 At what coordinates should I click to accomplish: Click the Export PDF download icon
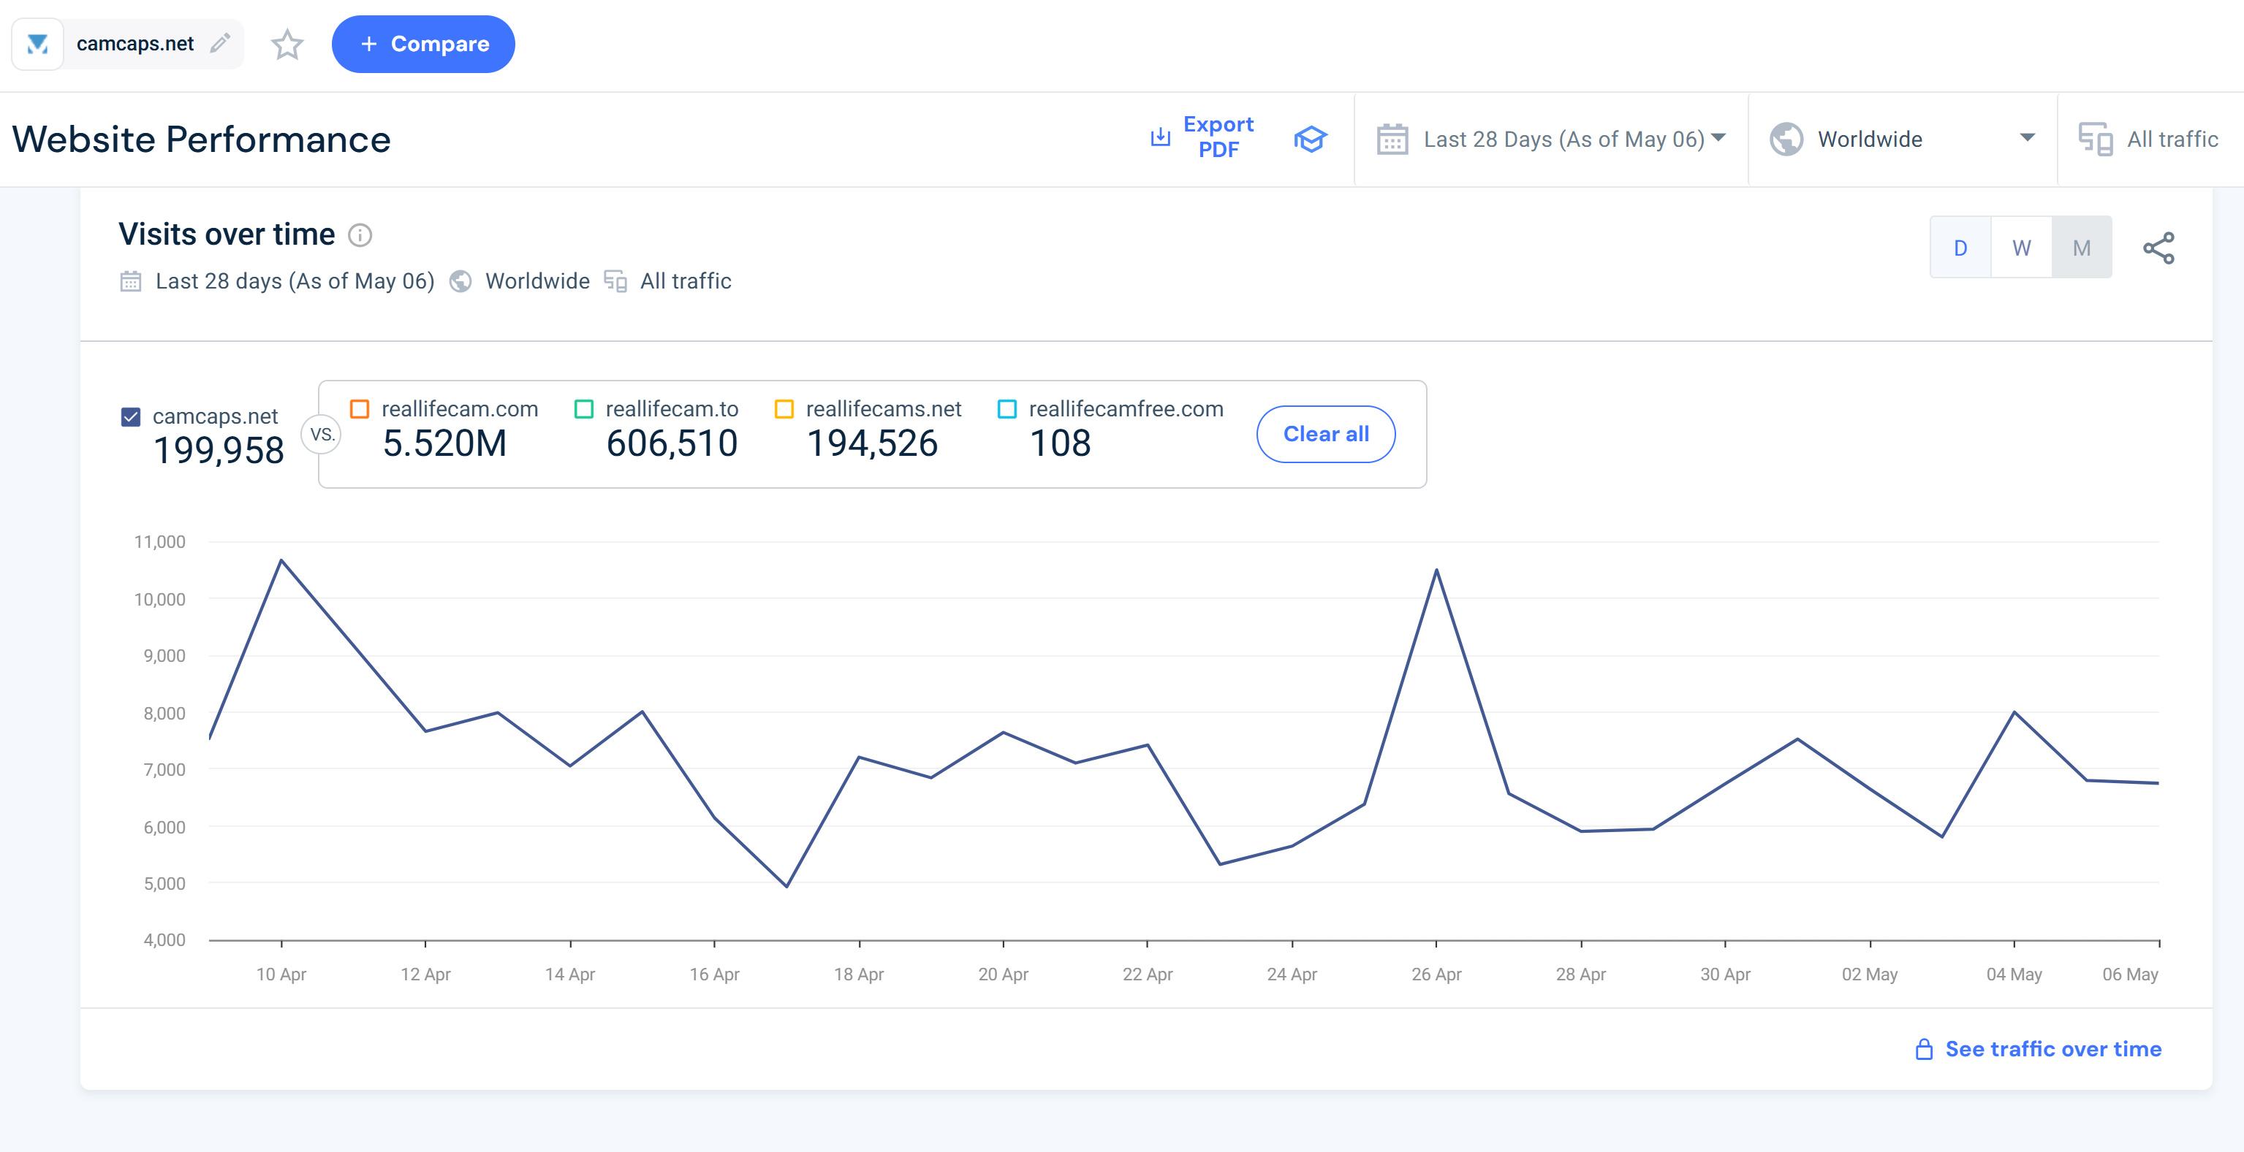pyautogui.click(x=1160, y=137)
